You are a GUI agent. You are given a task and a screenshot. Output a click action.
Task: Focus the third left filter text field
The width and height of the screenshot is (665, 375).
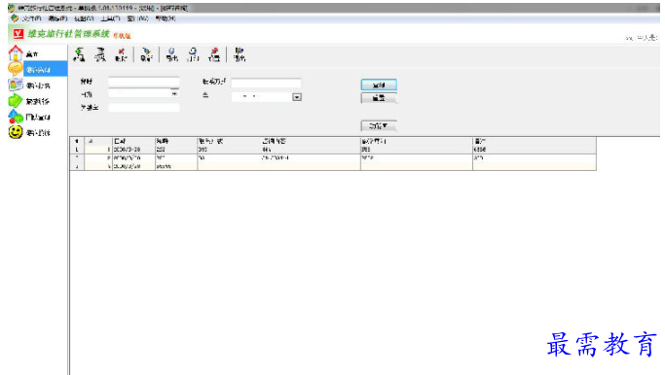[144, 108]
